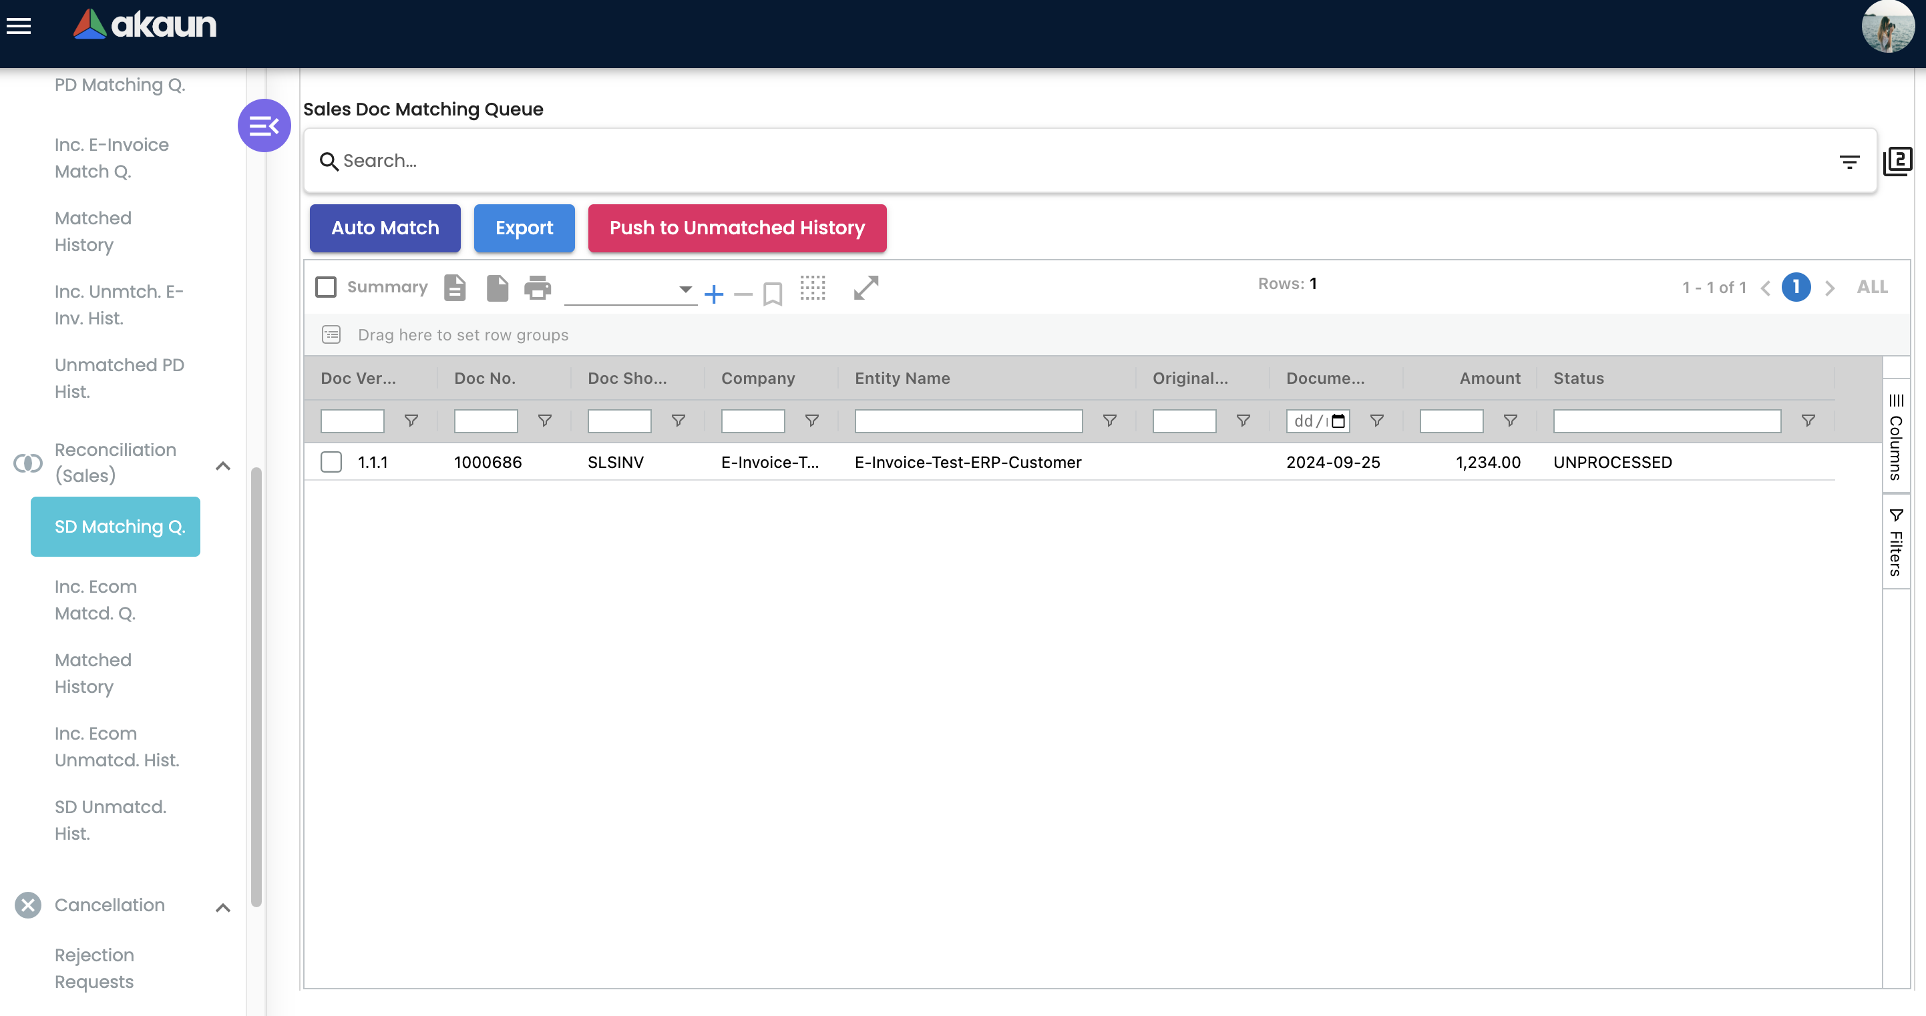Screen dimensions: 1926x1016
Task: Collapse the Reconciliation (Sales) section
Action: [223, 465]
